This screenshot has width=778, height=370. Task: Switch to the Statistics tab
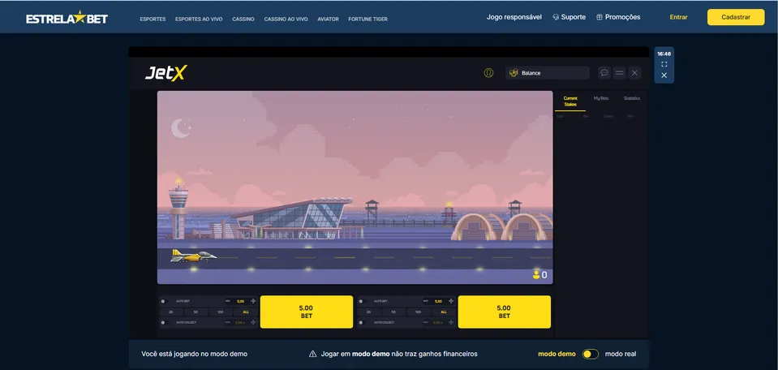tap(631, 98)
